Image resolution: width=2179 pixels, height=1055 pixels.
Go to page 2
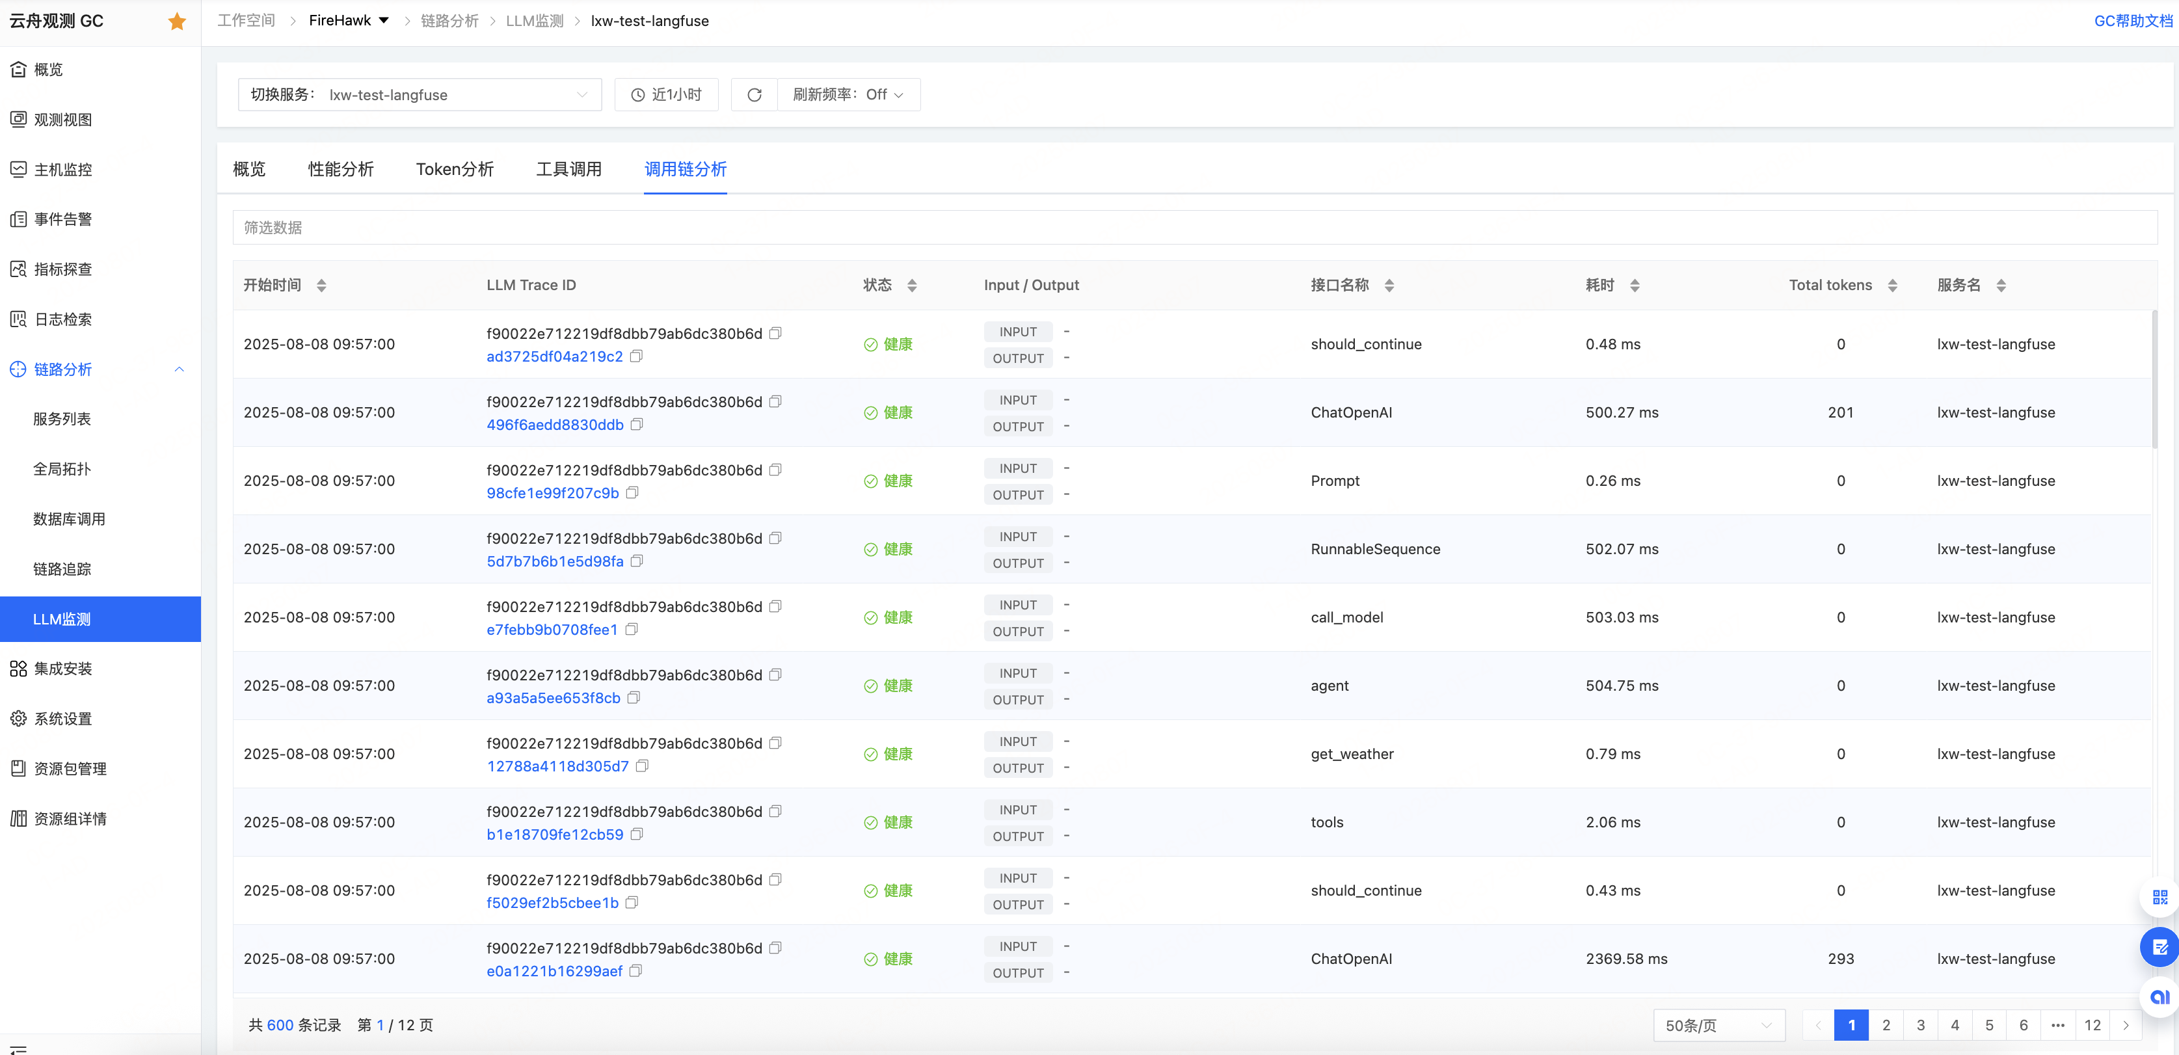1886,1025
